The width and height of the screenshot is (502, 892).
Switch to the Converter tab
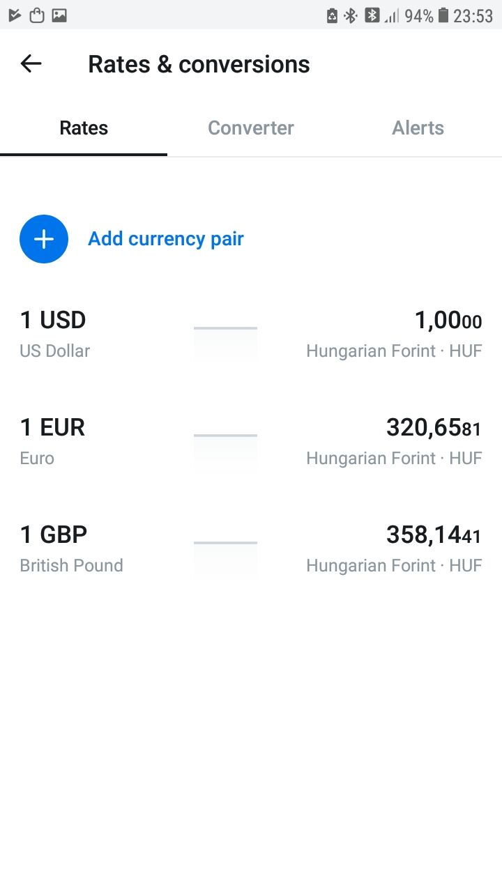(x=251, y=128)
